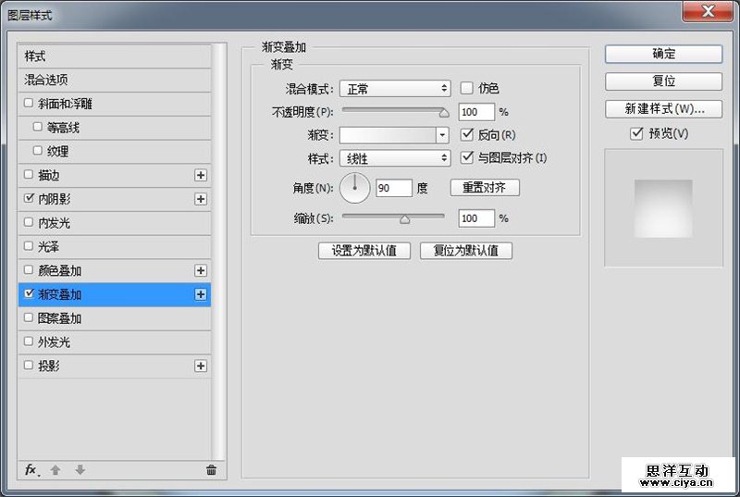The image size is (740, 497).
Task: Expand the gradient picker dropdown arrow
Action: [x=443, y=135]
